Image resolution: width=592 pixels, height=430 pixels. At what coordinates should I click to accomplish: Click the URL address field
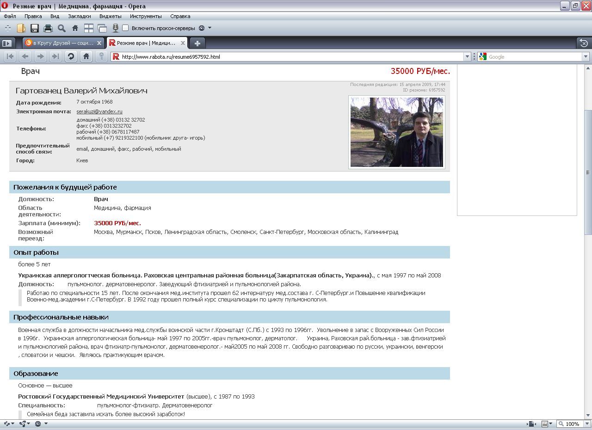click(291, 57)
